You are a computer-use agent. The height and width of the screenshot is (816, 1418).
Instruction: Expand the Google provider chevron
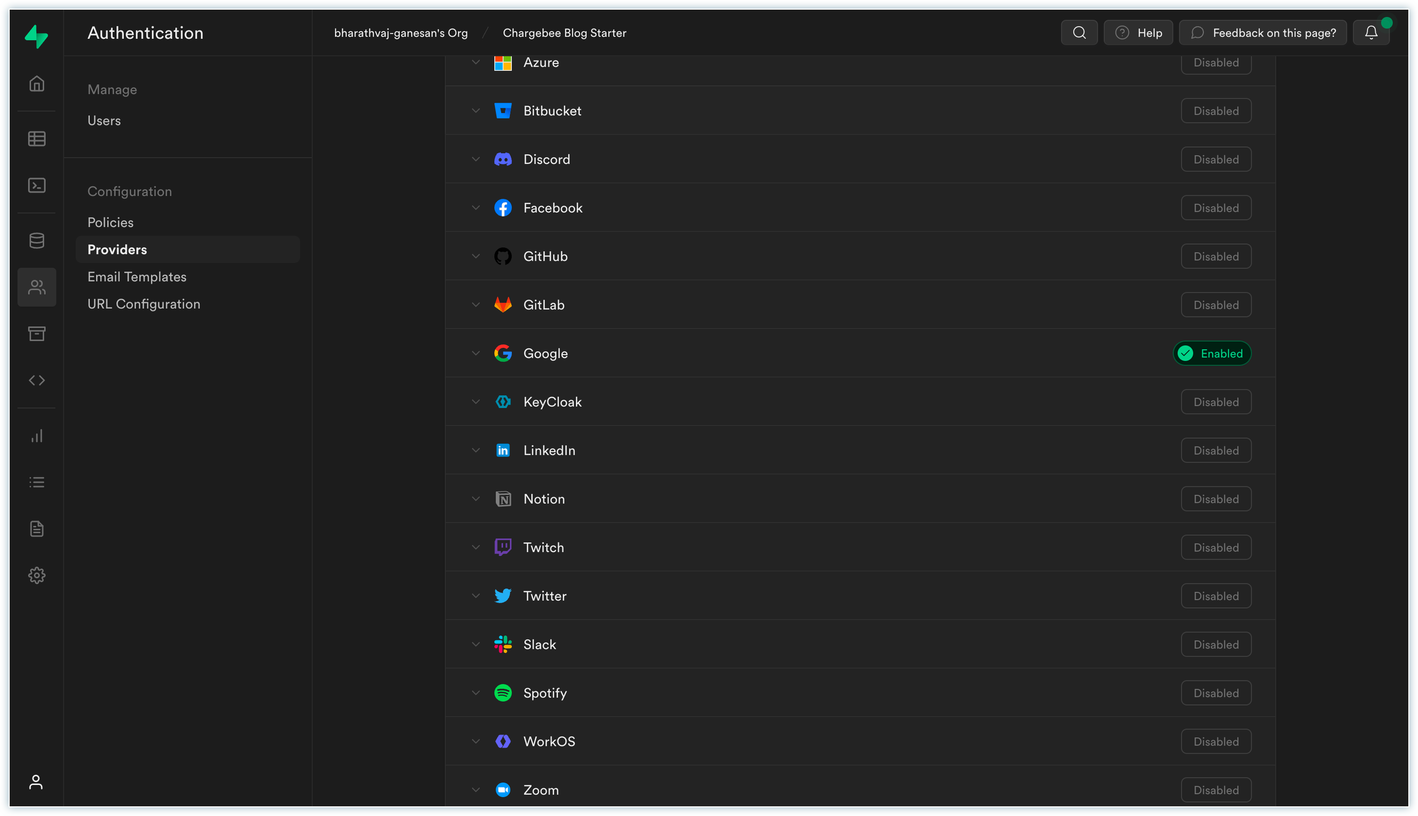pos(476,353)
